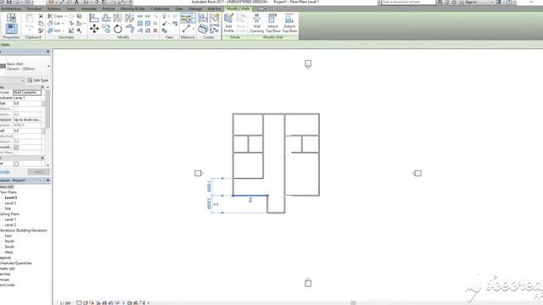543x305 pixels.
Task: Click Attach Top/Base tool
Action: 273,23
